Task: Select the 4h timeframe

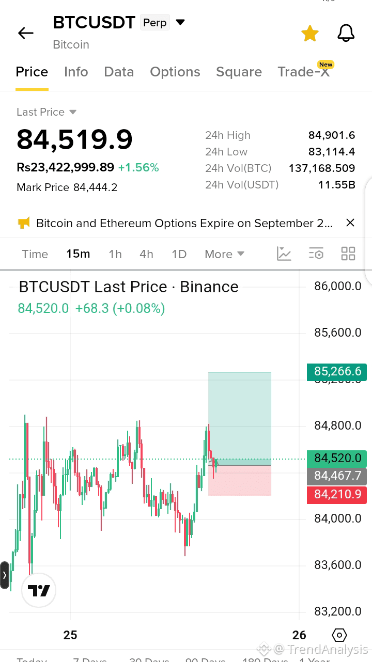Action: pos(146,254)
